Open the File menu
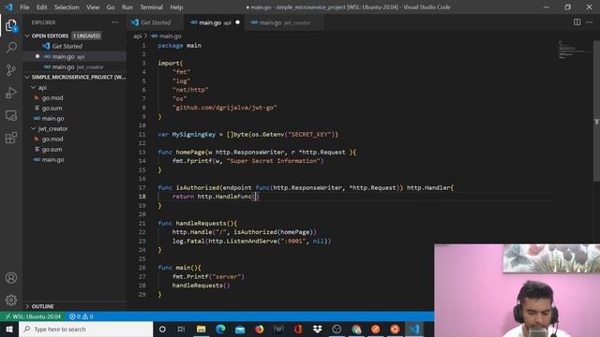The width and height of the screenshot is (600, 337). click(24, 7)
